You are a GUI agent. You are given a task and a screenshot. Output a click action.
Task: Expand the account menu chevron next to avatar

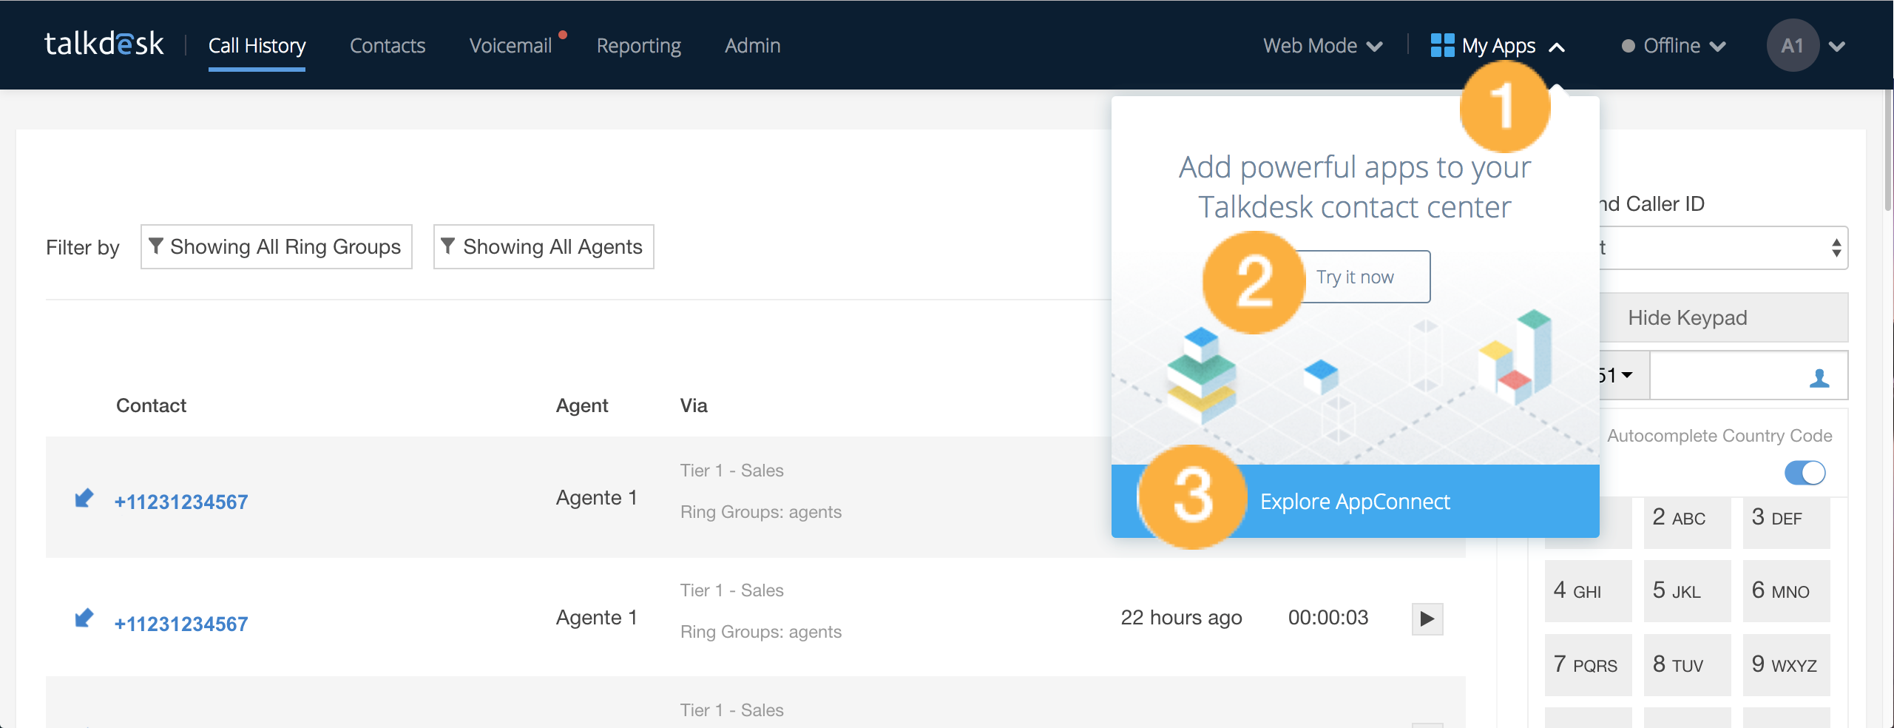(1837, 47)
